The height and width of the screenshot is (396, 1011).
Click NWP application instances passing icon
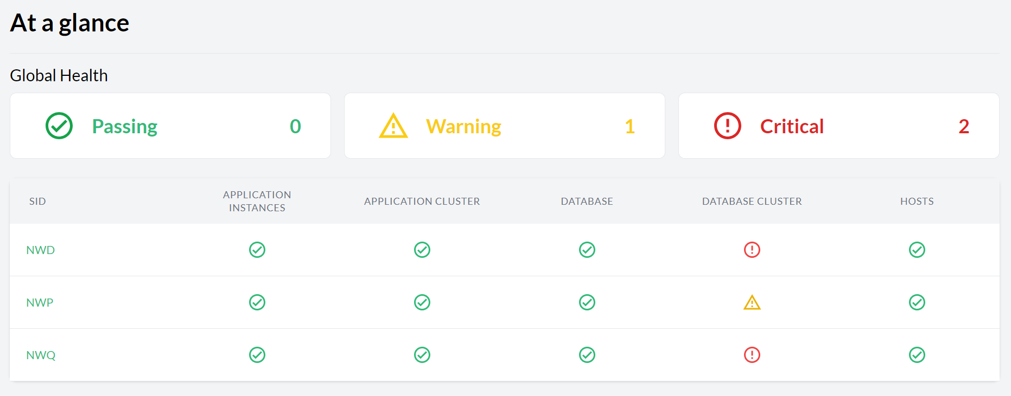[257, 302]
